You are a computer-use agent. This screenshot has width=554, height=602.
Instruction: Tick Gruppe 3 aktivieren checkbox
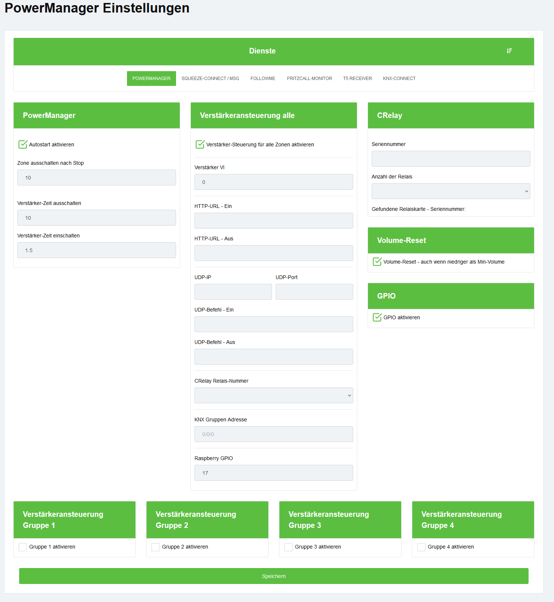[289, 547]
